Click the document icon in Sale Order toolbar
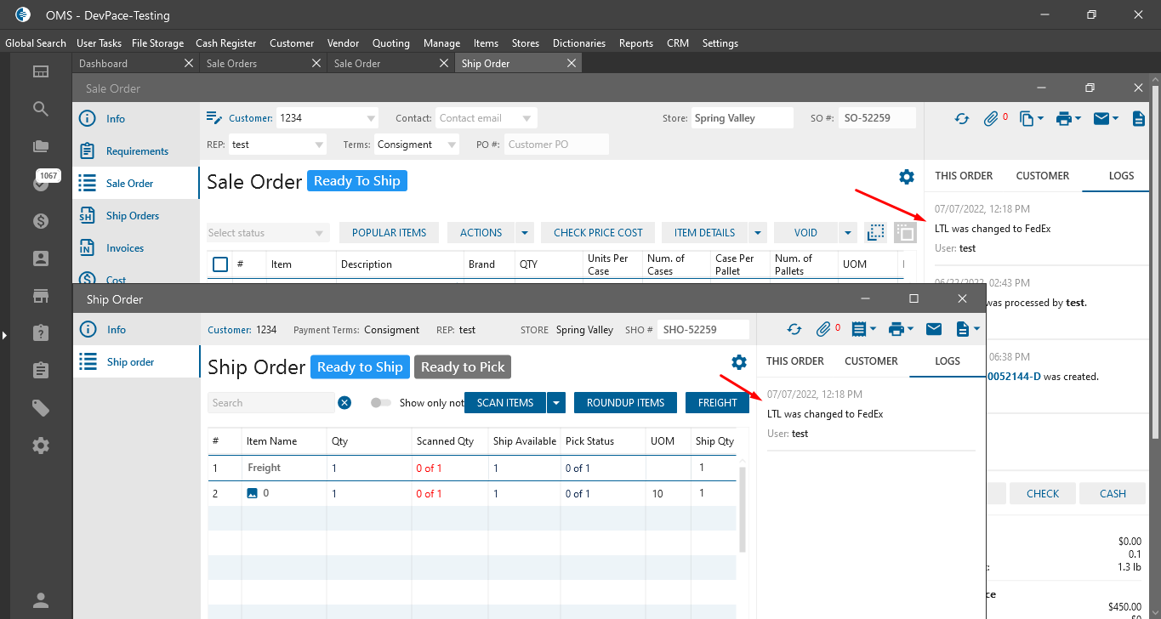The width and height of the screenshot is (1161, 619). point(1139,119)
